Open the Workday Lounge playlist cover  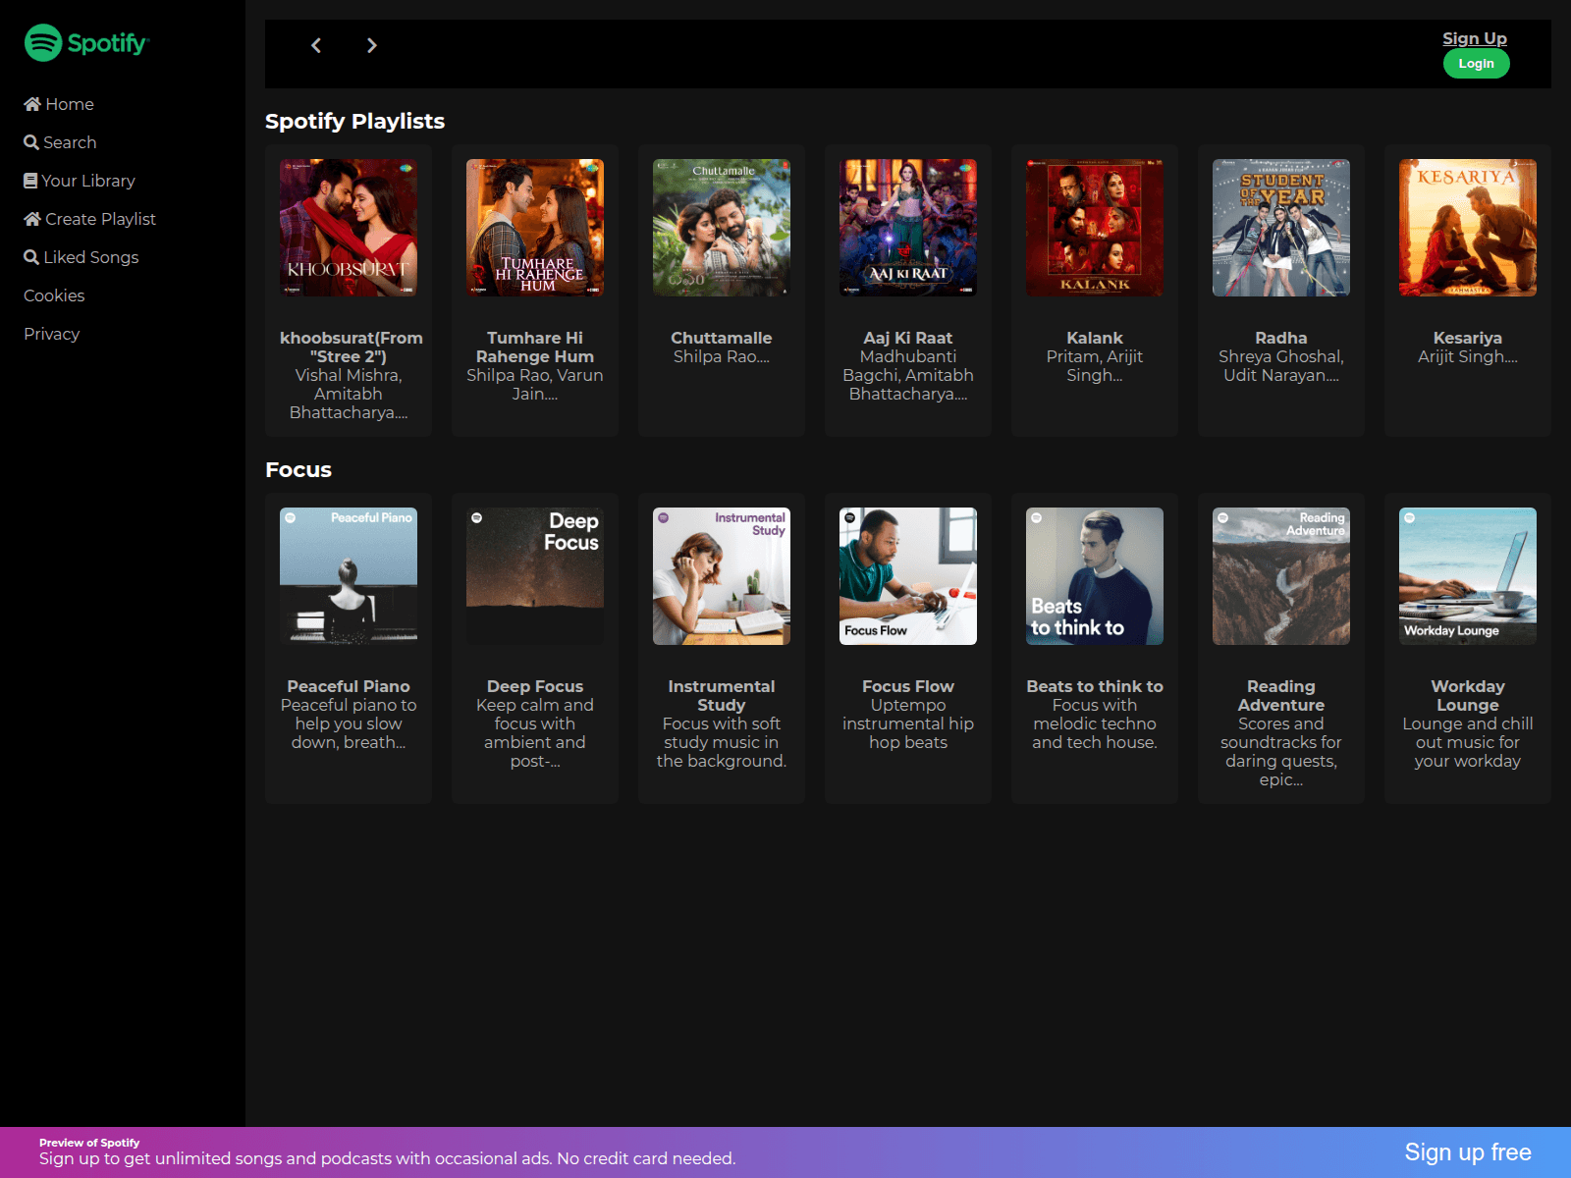tap(1468, 576)
